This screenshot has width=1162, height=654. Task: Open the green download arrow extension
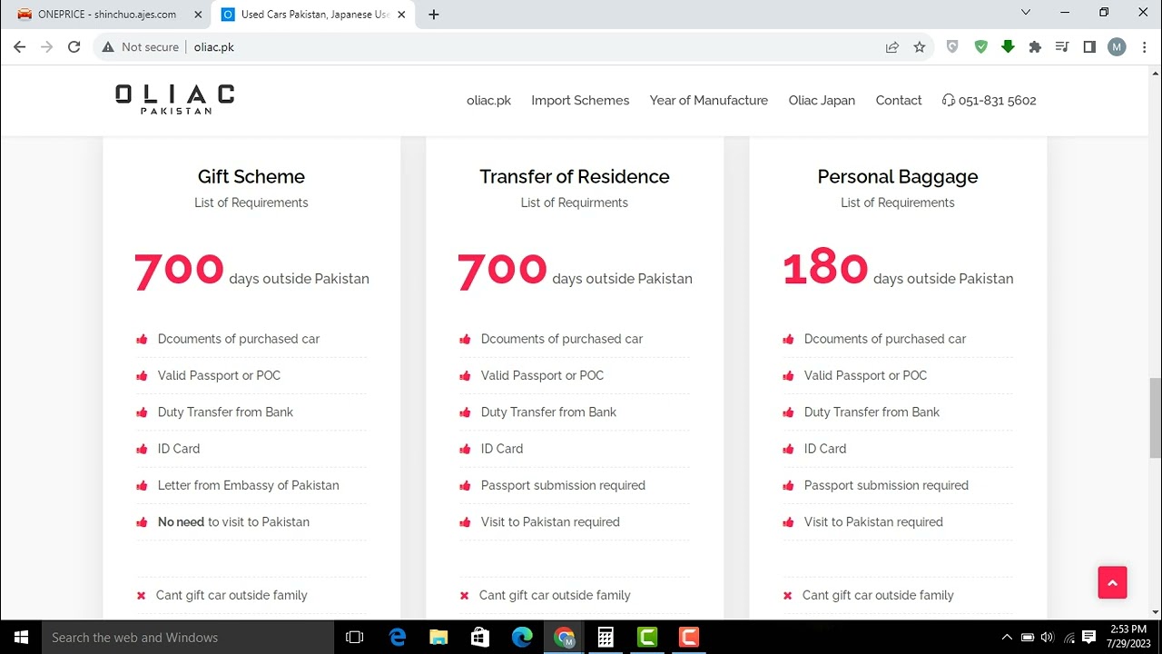point(1008,47)
